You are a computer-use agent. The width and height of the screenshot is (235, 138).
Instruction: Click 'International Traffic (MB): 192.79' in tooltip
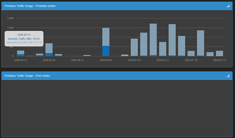coord(24,43)
